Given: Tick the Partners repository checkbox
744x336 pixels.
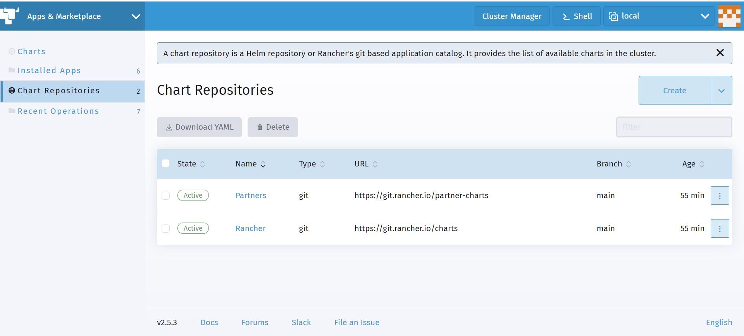Looking at the screenshot, I should 165,195.
